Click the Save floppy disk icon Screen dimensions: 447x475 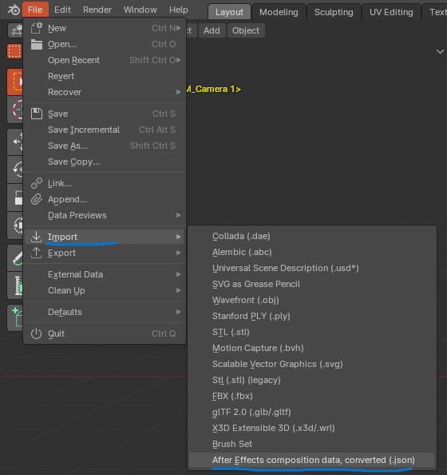[x=36, y=114]
